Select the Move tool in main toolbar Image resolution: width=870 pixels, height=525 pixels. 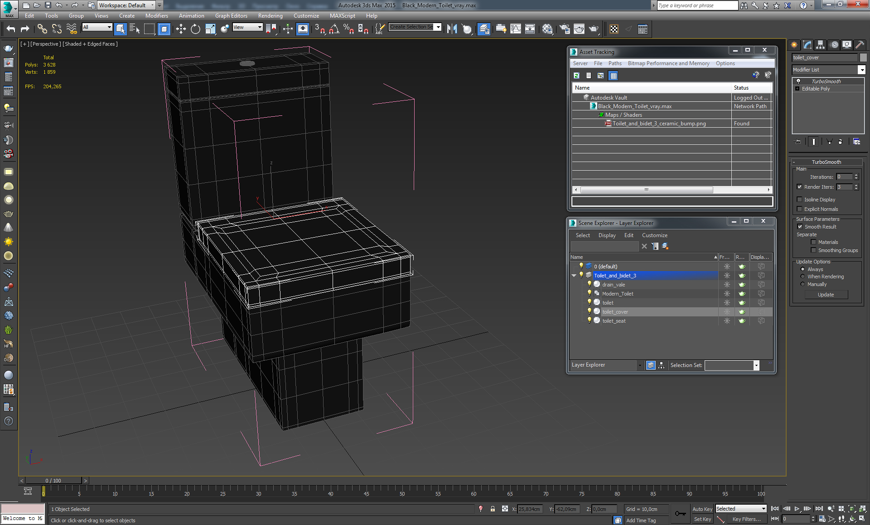click(181, 29)
